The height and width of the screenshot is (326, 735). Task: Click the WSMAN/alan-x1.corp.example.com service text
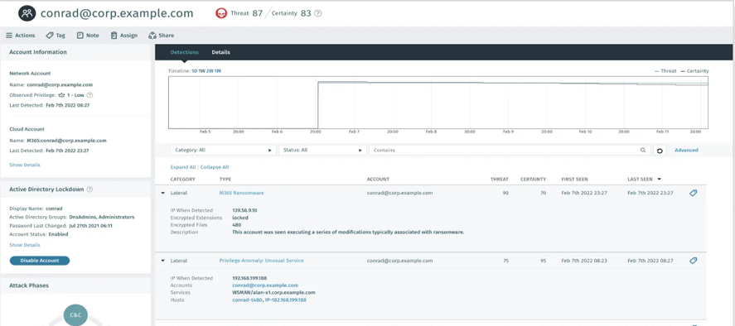coord(273,292)
